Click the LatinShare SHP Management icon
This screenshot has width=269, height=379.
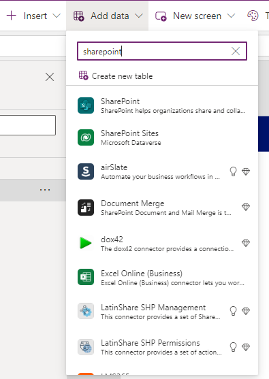pyautogui.click(x=86, y=311)
